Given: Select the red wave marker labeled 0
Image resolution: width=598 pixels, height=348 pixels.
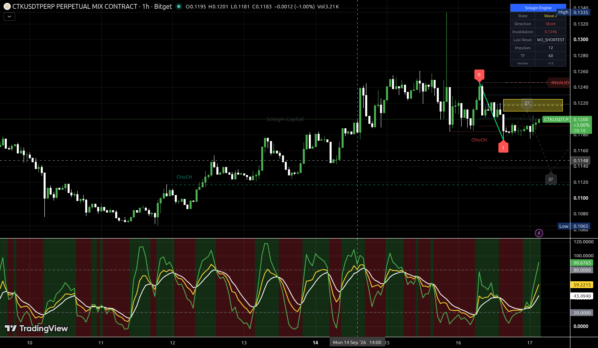Looking at the screenshot, I should pos(479,75).
